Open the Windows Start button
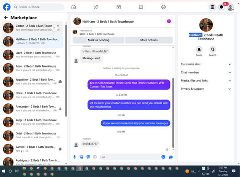Image resolution: width=240 pixels, height=177 pixels. pyautogui.click(x=3, y=171)
